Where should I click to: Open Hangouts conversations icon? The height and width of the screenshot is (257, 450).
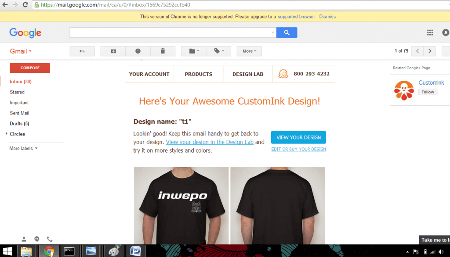(37, 239)
